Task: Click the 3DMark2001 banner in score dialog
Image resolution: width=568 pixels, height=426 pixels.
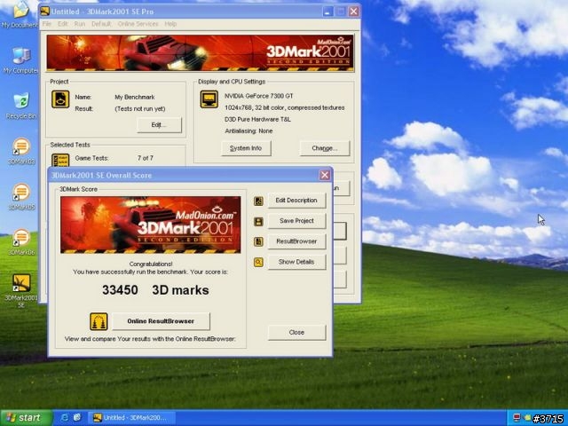Action: click(150, 225)
